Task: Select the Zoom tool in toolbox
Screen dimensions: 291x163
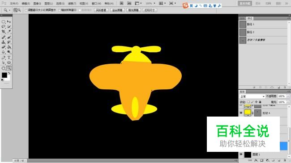Action: click(9, 68)
